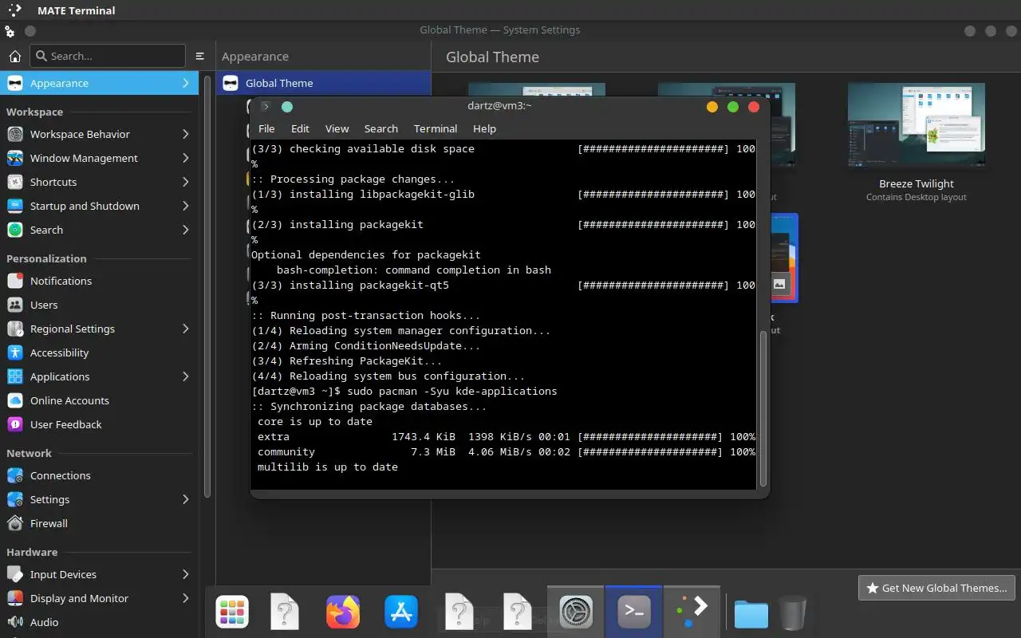Click the System Settings search field
Screen dimensions: 1021x638
(108, 56)
